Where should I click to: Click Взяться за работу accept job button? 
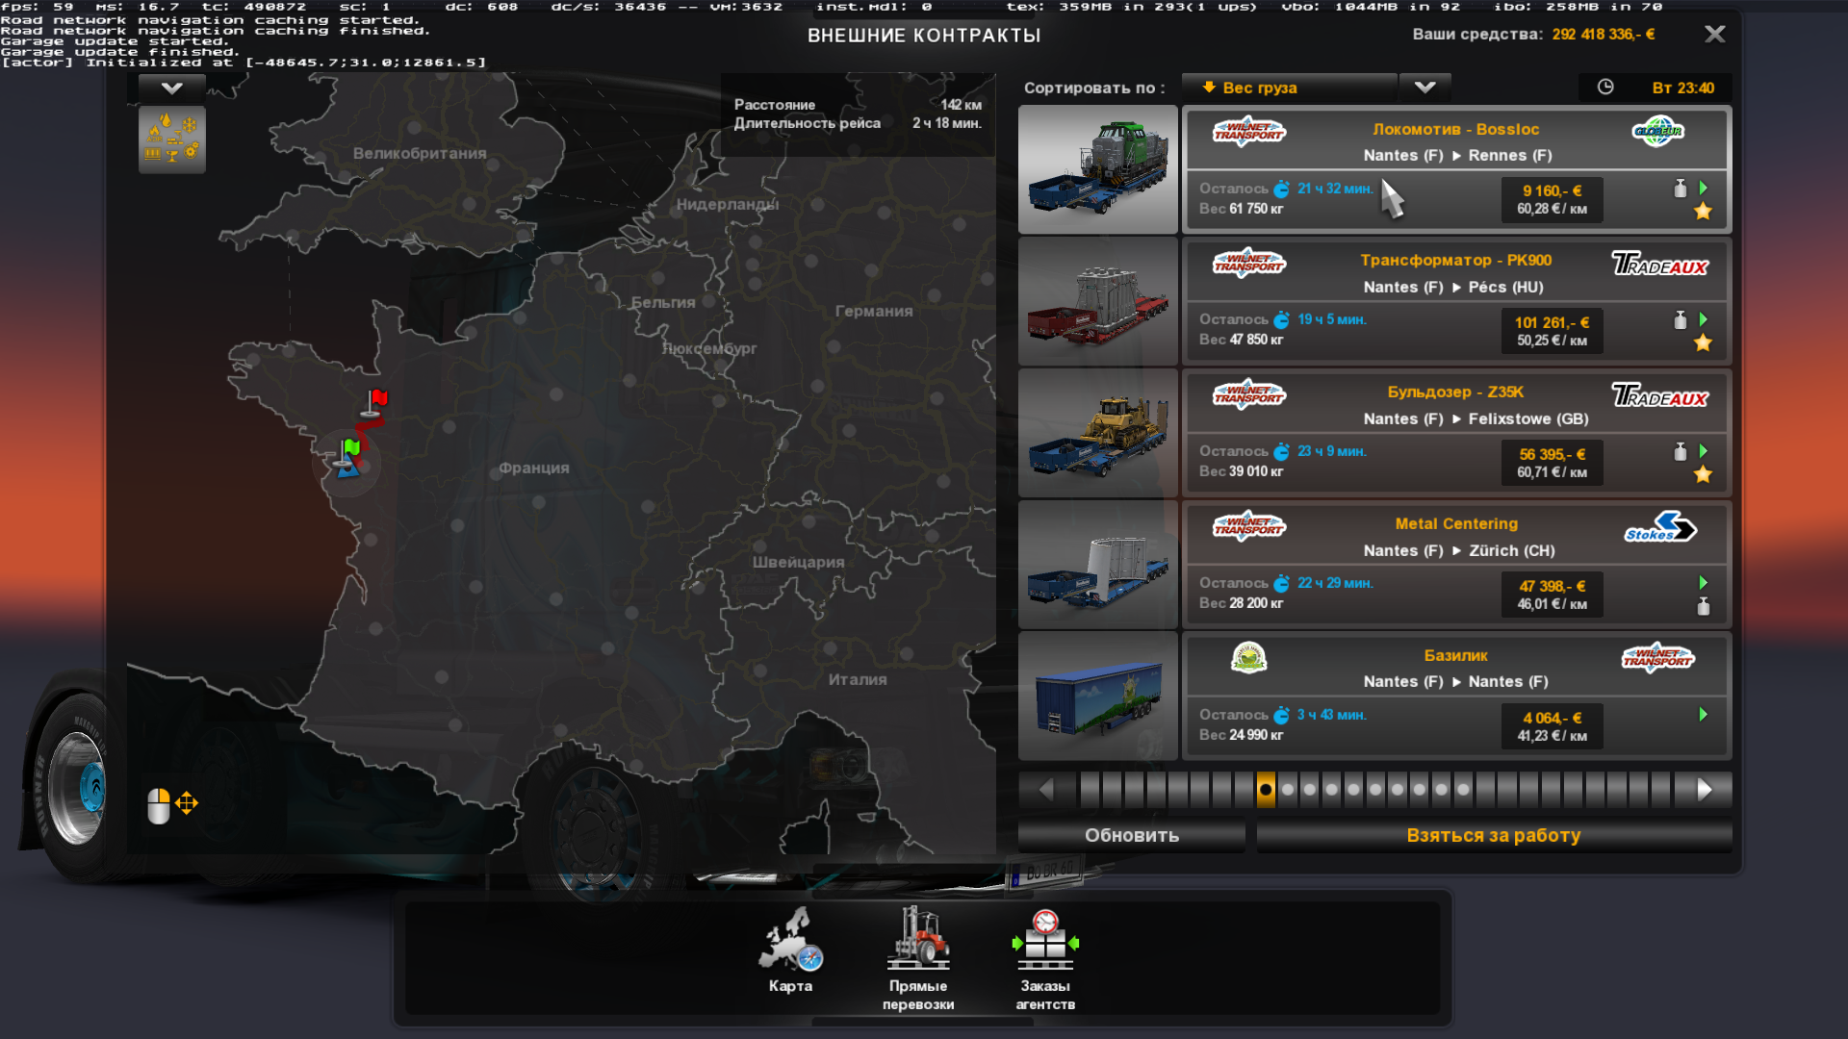coord(1494,835)
